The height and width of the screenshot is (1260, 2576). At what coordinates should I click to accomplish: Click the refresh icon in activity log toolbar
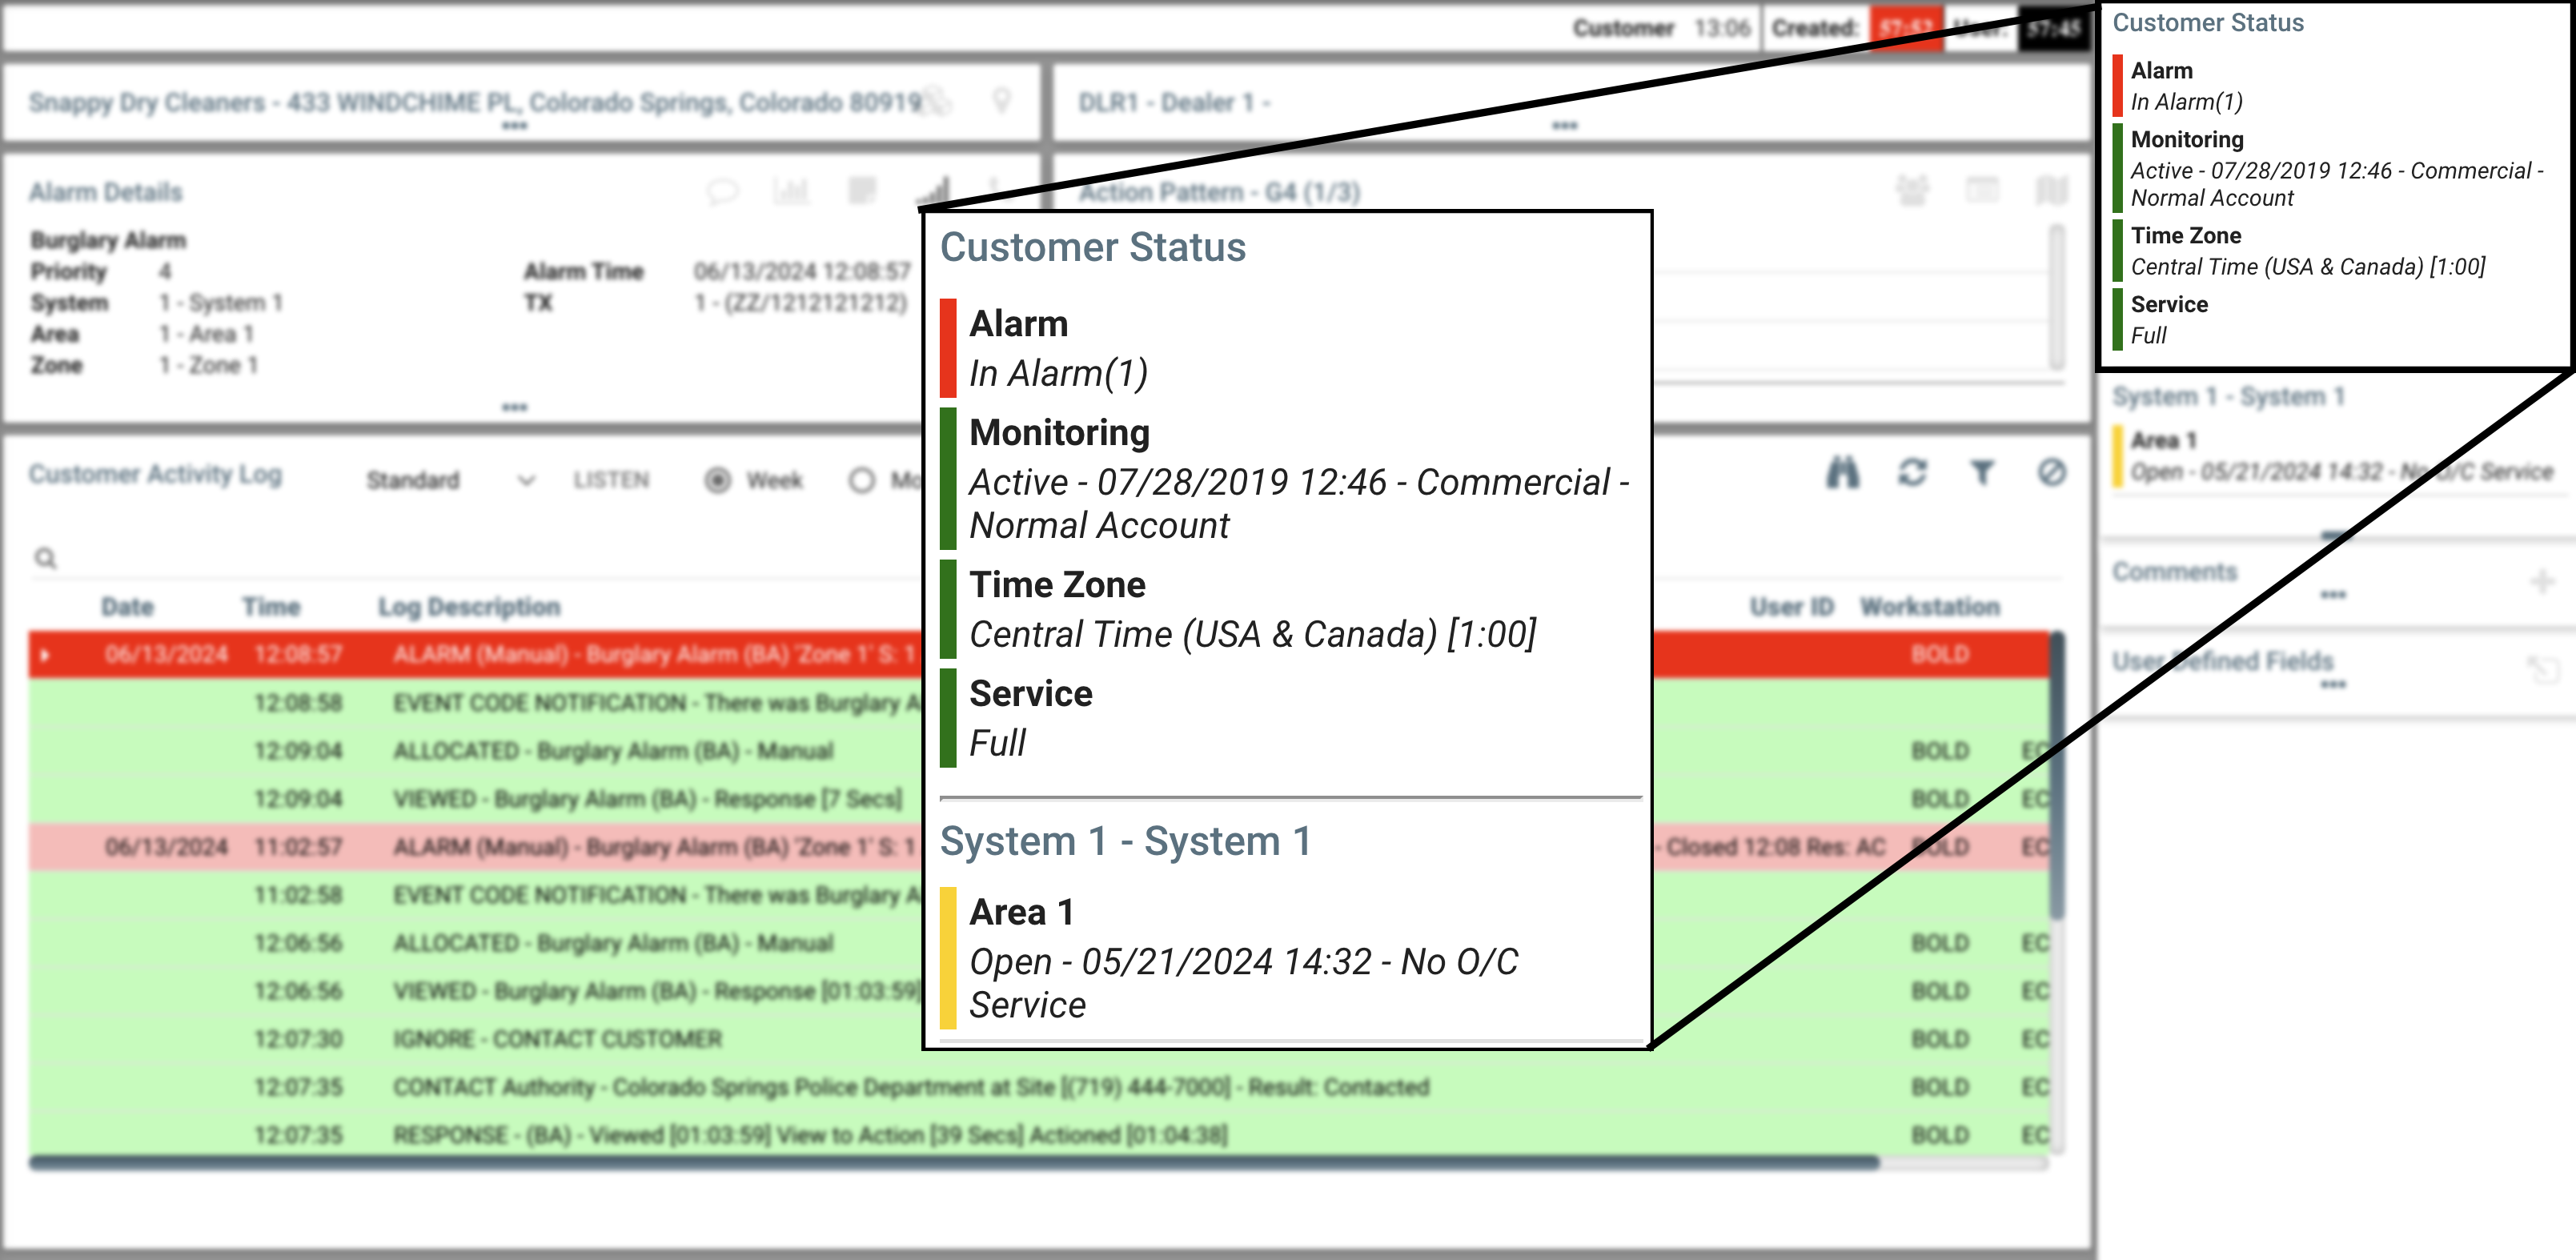click(1912, 473)
